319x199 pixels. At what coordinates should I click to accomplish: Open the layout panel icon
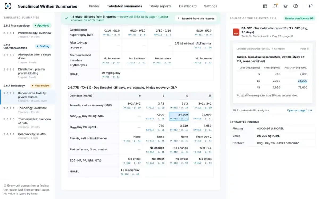(265, 6)
